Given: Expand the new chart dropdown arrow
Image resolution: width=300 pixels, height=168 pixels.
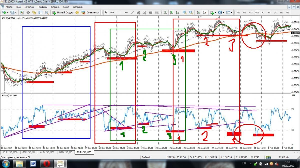Looking at the screenshot, I should pyautogui.click(x=8, y=12).
